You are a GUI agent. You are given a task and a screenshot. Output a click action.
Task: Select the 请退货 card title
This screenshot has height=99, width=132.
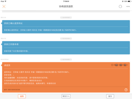(x=7, y=65)
